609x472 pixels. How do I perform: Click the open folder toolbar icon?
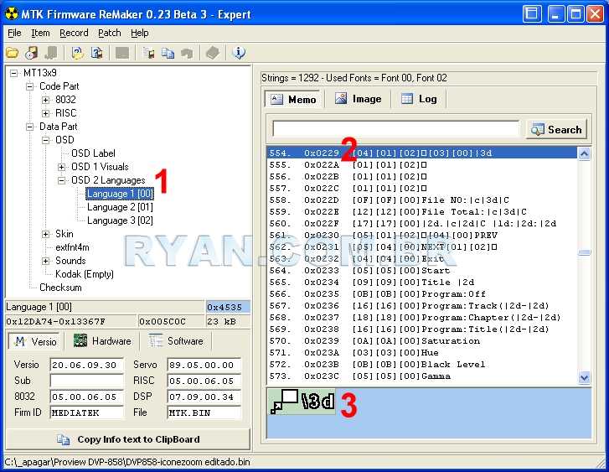pyautogui.click(x=13, y=53)
